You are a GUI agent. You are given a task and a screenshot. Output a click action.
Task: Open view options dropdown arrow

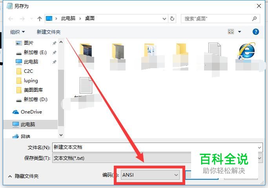coord(239,32)
